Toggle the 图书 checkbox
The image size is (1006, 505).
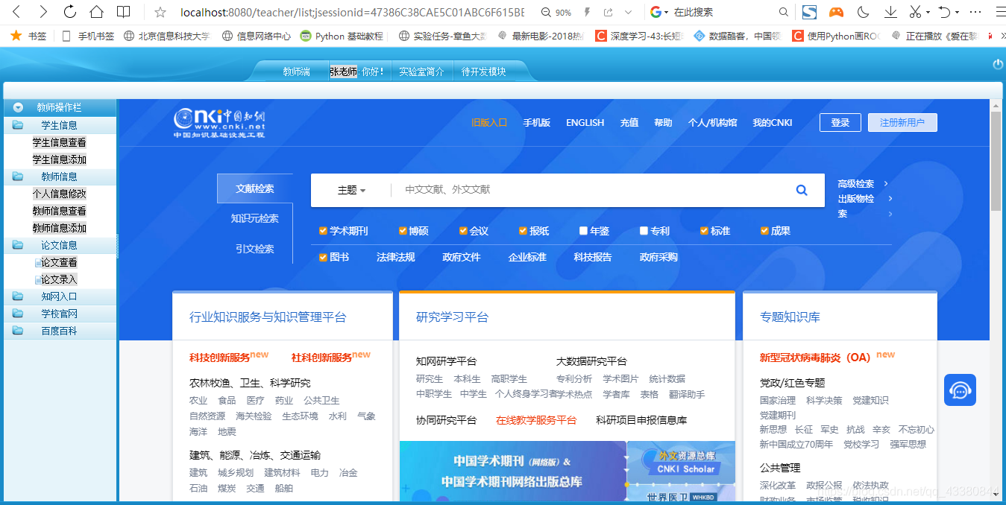[x=323, y=257]
